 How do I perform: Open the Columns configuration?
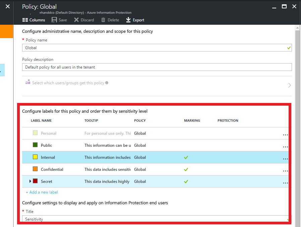tap(34, 20)
